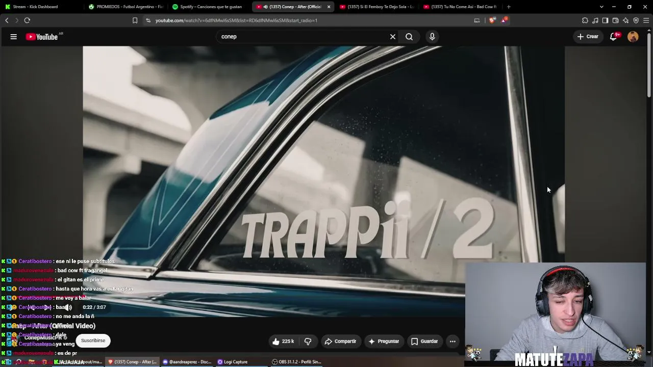Switch to the Spotify Canciones que te gustan tab

(209, 7)
